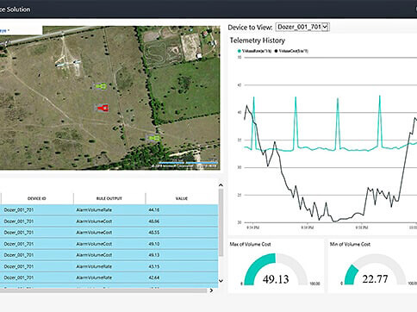Toggle the black VolumeCost legend entry
The width and height of the screenshot is (417, 312).
pos(291,51)
